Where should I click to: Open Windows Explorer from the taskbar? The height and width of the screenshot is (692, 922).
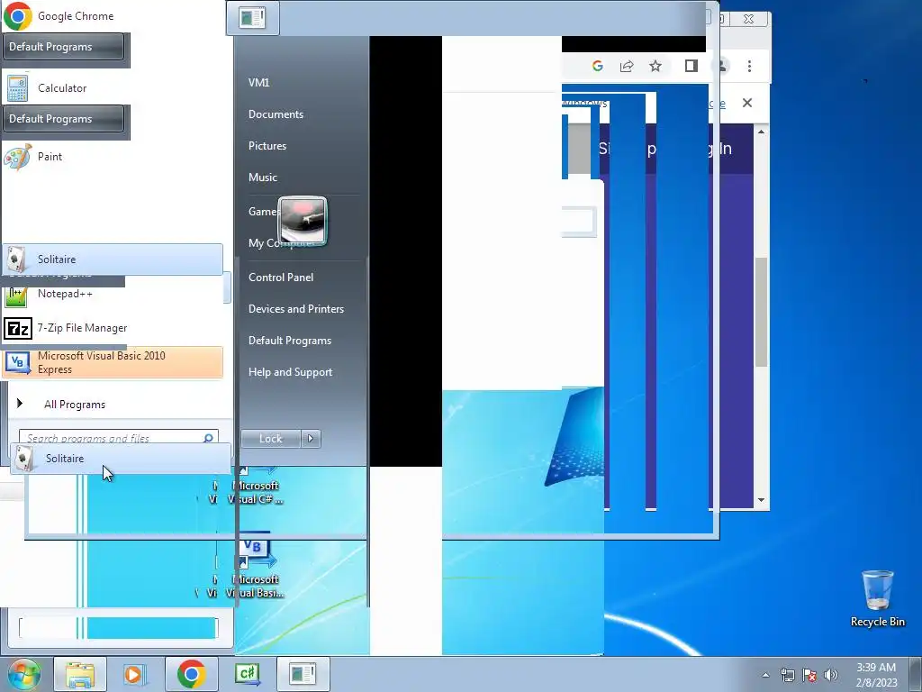coord(80,674)
